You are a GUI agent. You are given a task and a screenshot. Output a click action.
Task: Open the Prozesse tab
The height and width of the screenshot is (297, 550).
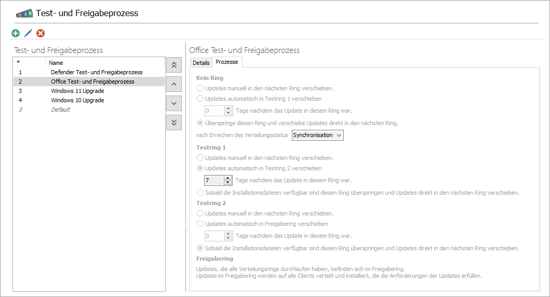coord(227,62)
